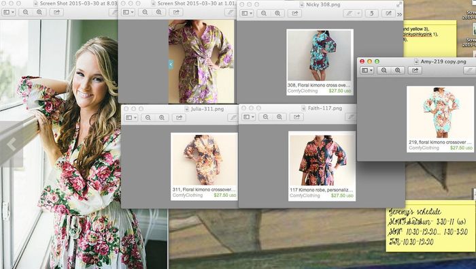Image resolution: width=476 pixels, height=269 pixels.
Task: Expand highlight pen options arrow in Nicky 308.png
Action: tap(358, 14)
